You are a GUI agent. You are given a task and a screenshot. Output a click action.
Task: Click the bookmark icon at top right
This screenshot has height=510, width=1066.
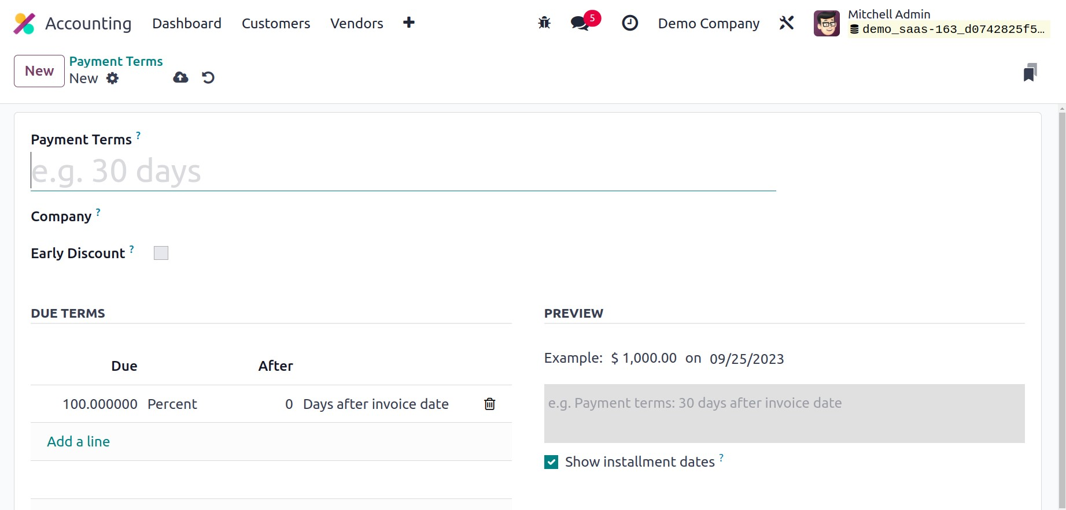(1030, 73)
